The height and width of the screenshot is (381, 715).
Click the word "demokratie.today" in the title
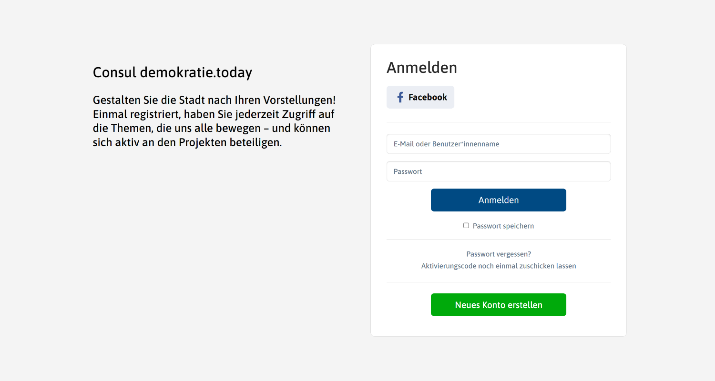click(196, 72)
